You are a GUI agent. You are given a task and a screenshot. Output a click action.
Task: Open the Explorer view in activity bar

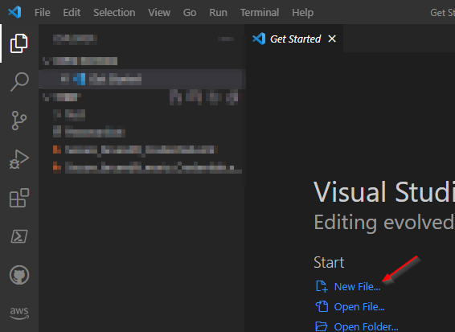(19, 43)
